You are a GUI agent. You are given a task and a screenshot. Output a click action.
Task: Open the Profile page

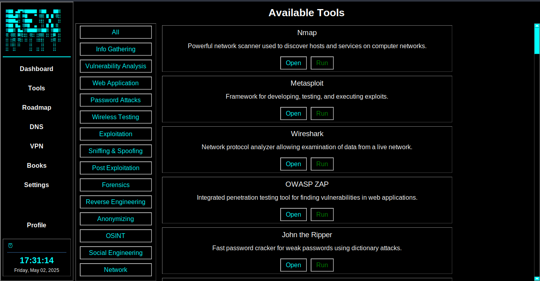click(36, 225)
